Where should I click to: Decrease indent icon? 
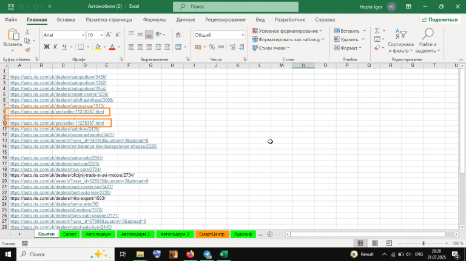[158, 47]
